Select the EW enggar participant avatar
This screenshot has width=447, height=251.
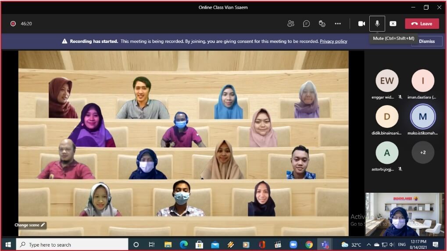(x=387, y=81)
